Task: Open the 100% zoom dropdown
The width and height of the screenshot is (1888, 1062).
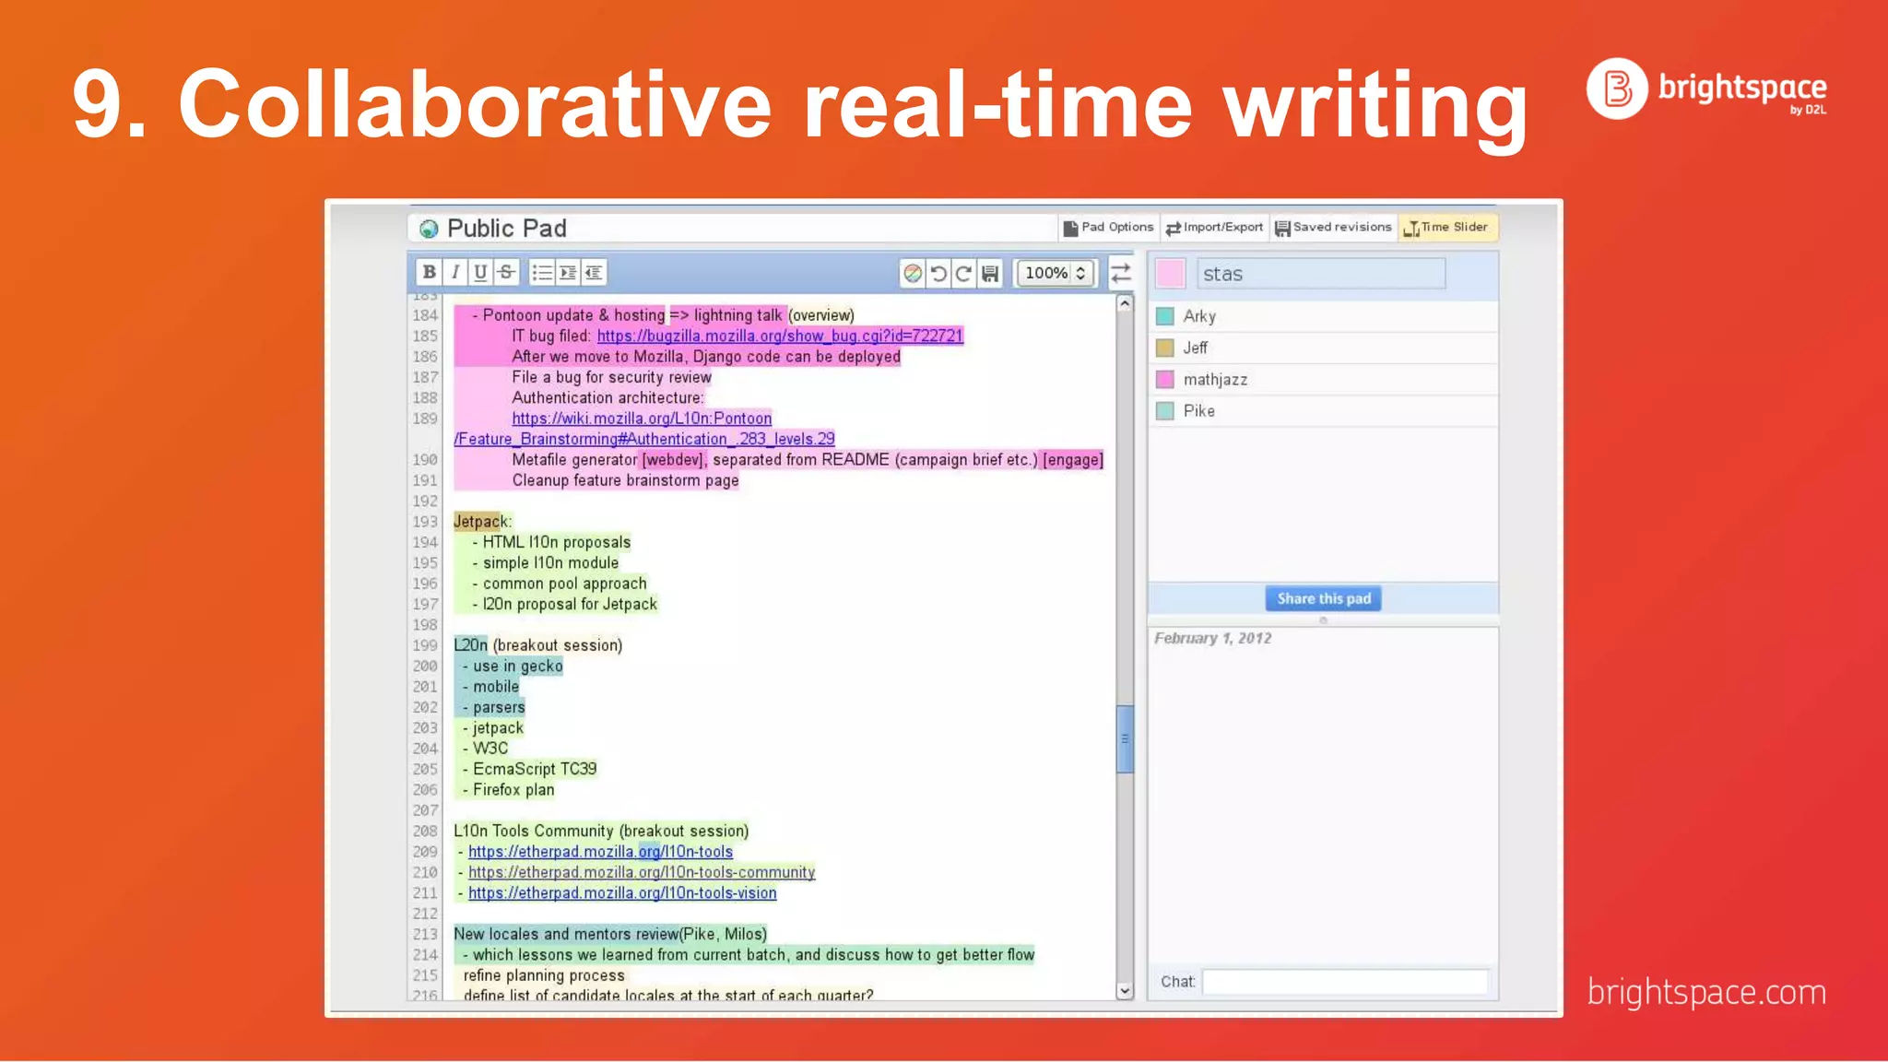Action: [x=1056, y=273]
